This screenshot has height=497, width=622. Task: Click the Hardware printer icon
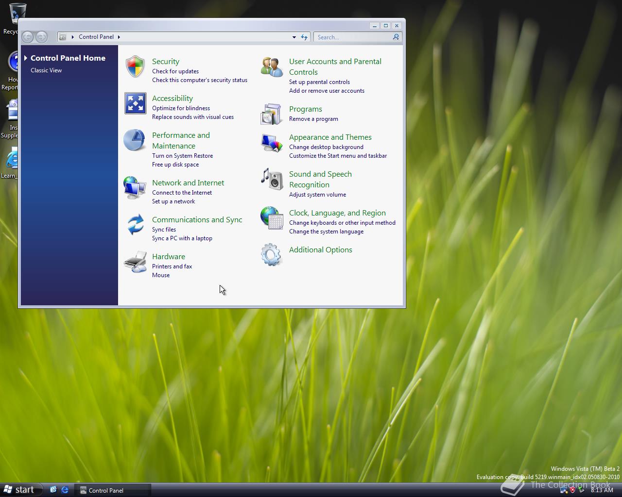pos(135,262)
